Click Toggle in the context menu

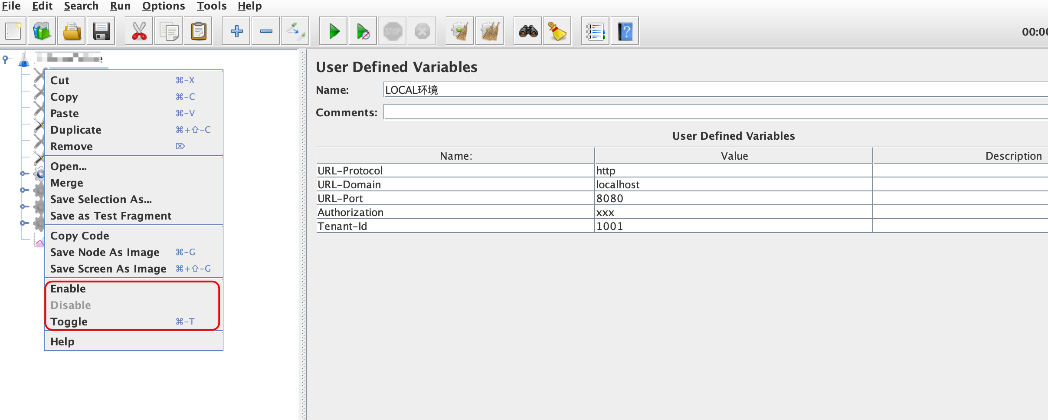pos(134,322)
